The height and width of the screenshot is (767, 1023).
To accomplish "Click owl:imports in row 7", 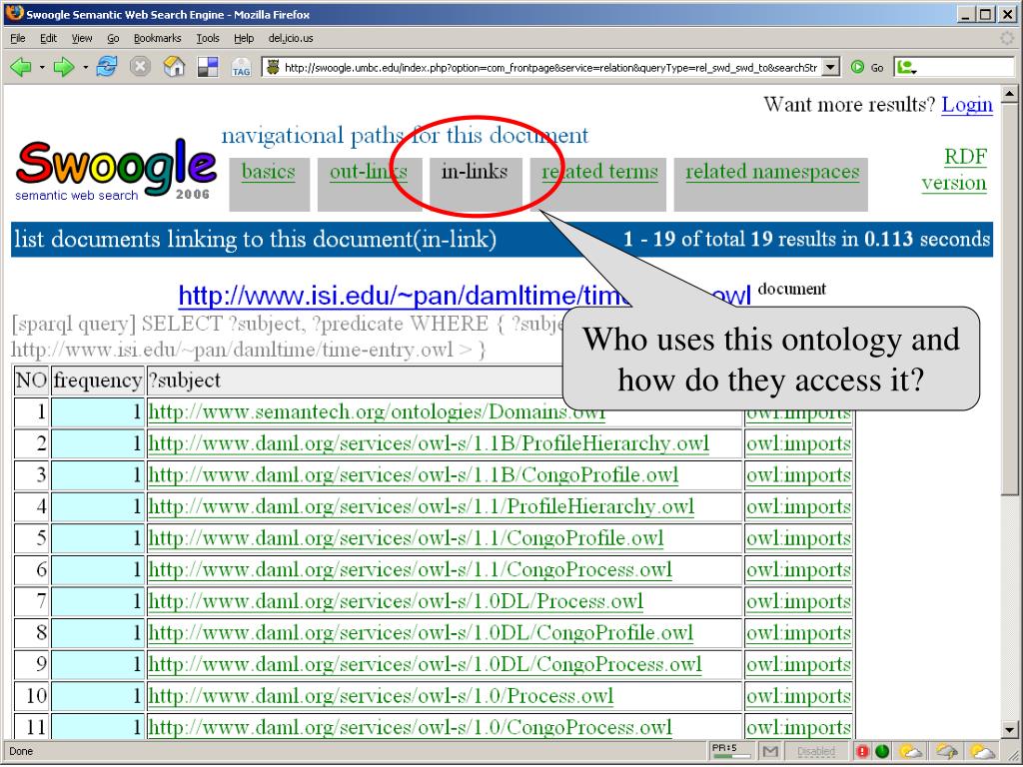I will tap(798, 600).
